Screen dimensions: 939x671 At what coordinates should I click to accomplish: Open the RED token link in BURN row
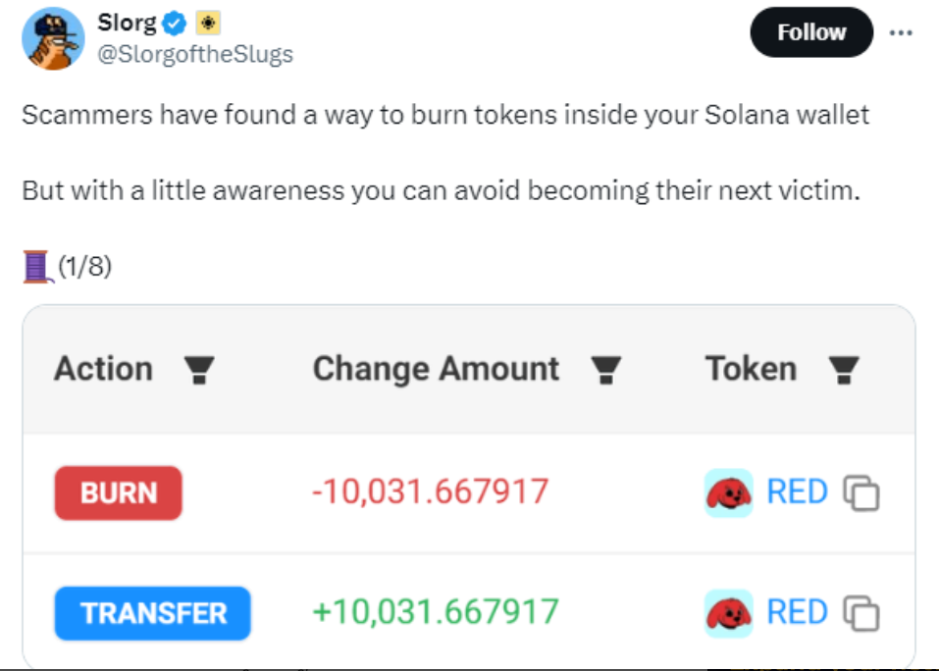pyautogui.click(x=797, y=492)
